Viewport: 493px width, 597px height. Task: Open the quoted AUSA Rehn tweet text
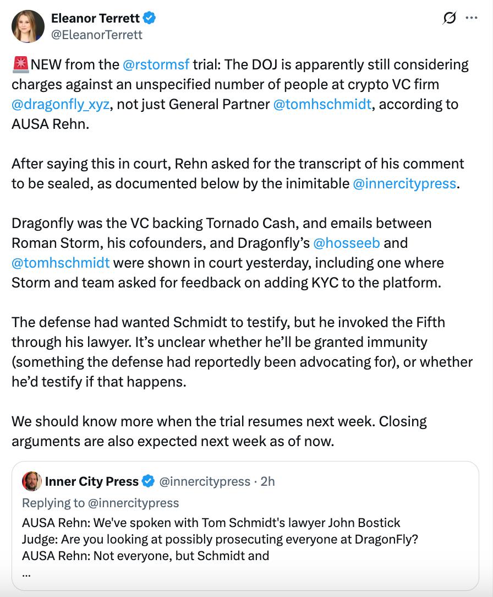(220, 539)
